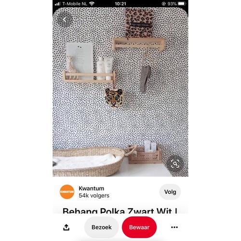This screenshot has height=241, width=241.
Task: Tap the pink folding crate in photo
Action: pos(144,155)
